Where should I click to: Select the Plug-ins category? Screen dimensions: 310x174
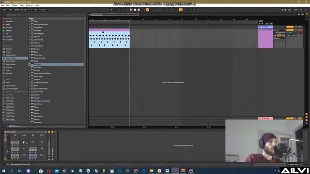[9, 68]
